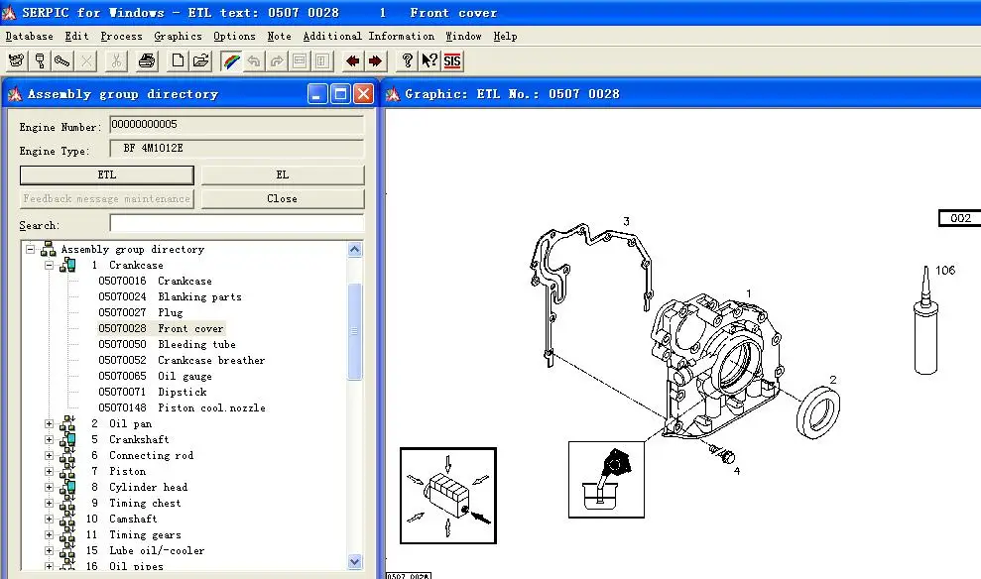Open the Note menu

tap(279, 37)
